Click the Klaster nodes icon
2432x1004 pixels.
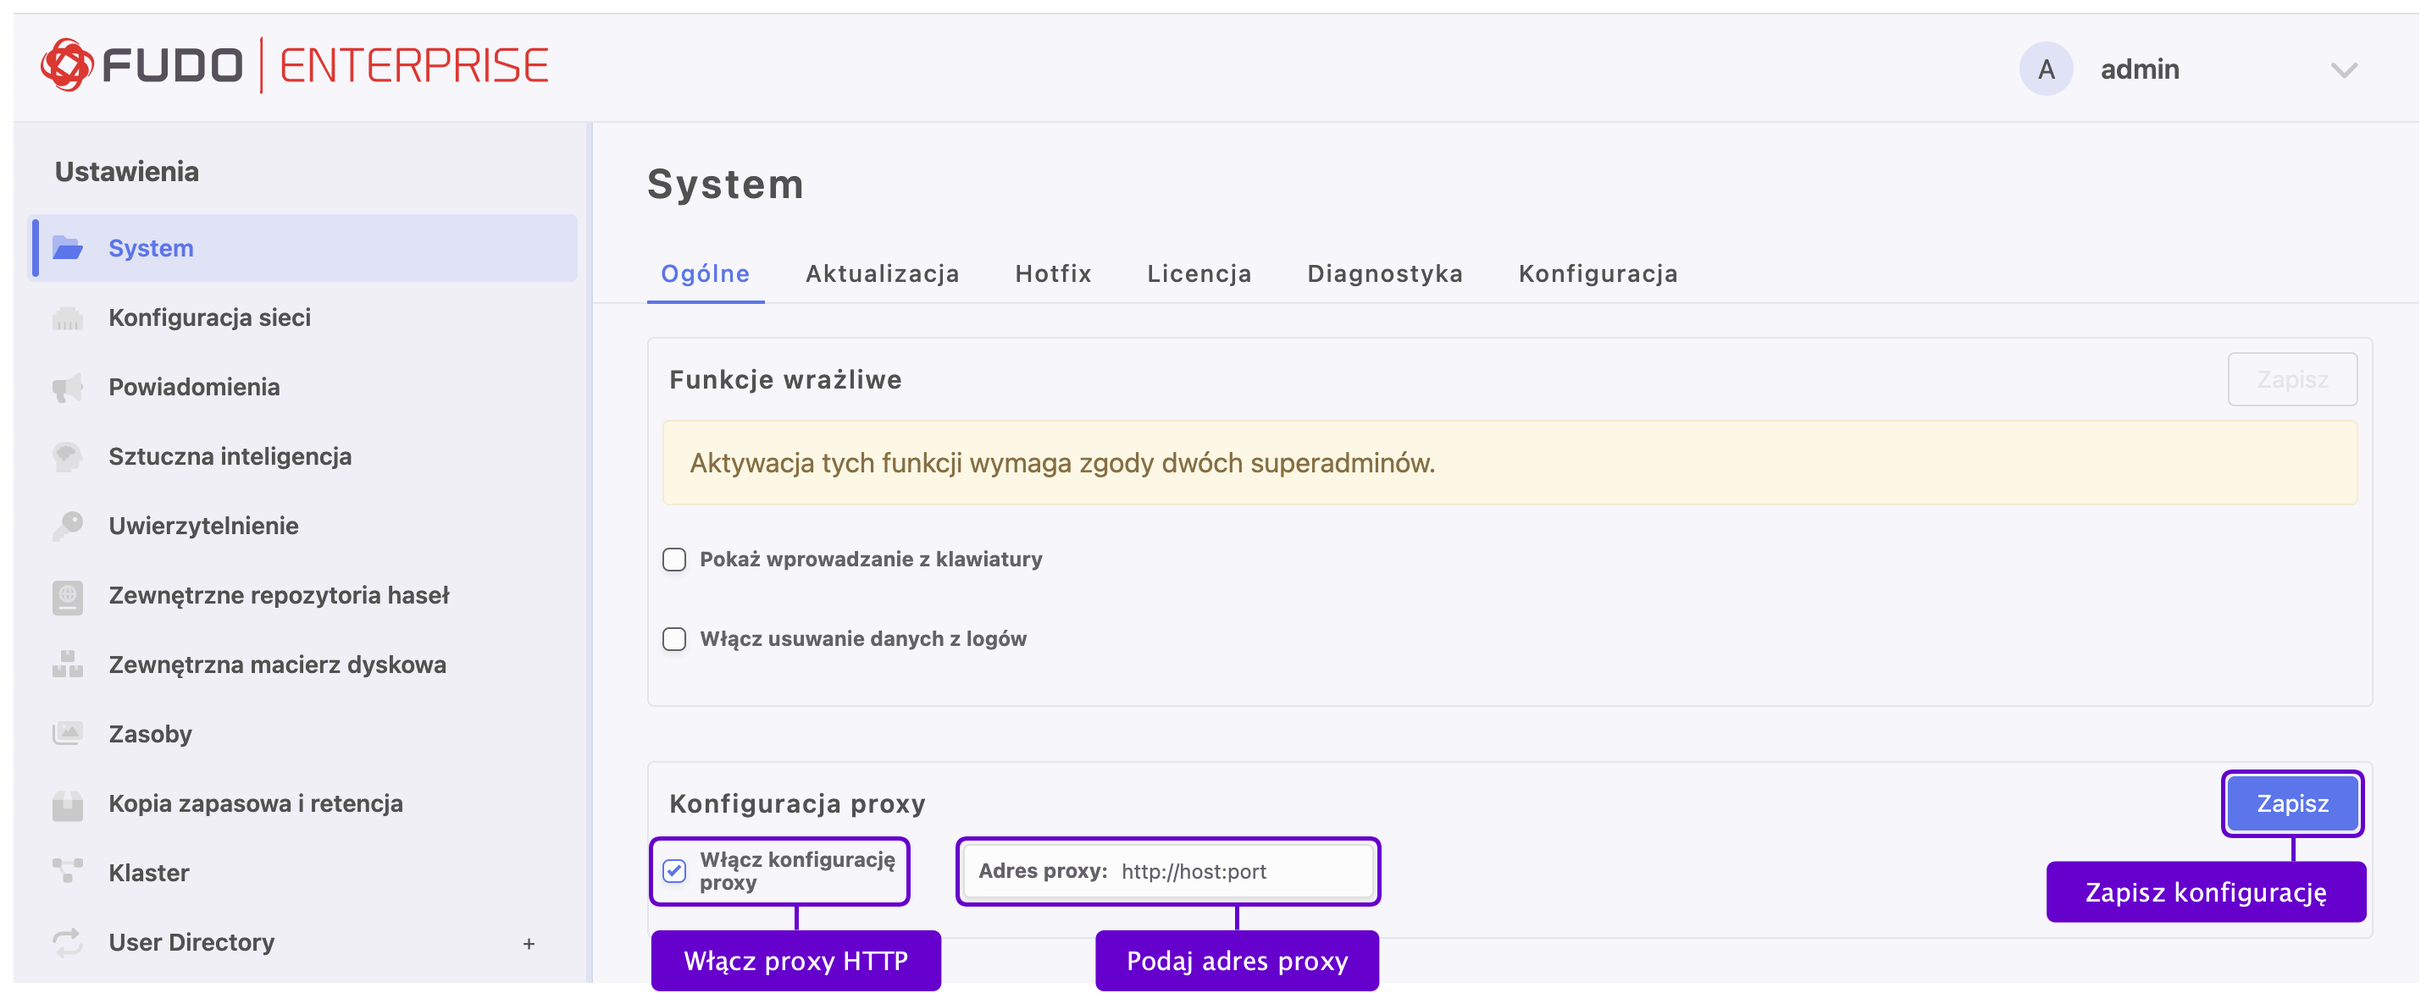(x=67, y=872)
